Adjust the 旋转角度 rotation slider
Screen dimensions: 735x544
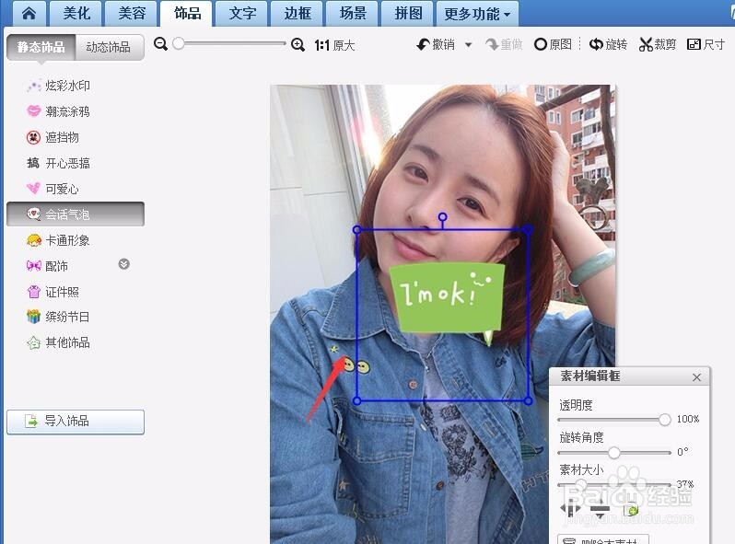tap(614, 452)
